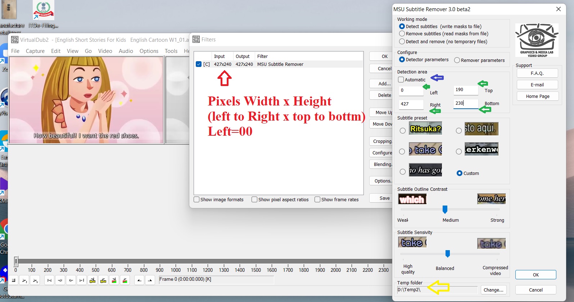The image size is (574, 302).
Task: Select the 'sto aqui' subtitle preset radio
Action: (x=459, y=131)
